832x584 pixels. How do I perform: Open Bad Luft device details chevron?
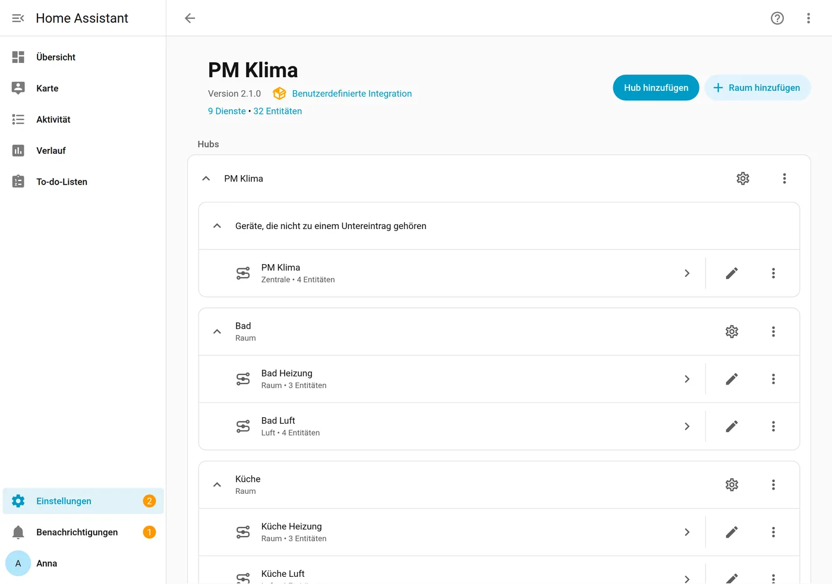687,426
